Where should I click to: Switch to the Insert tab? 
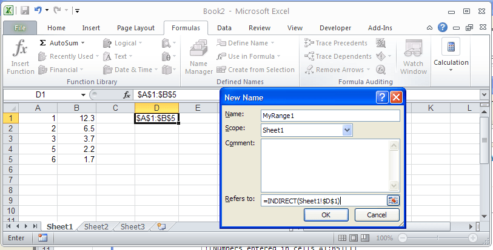91,28
